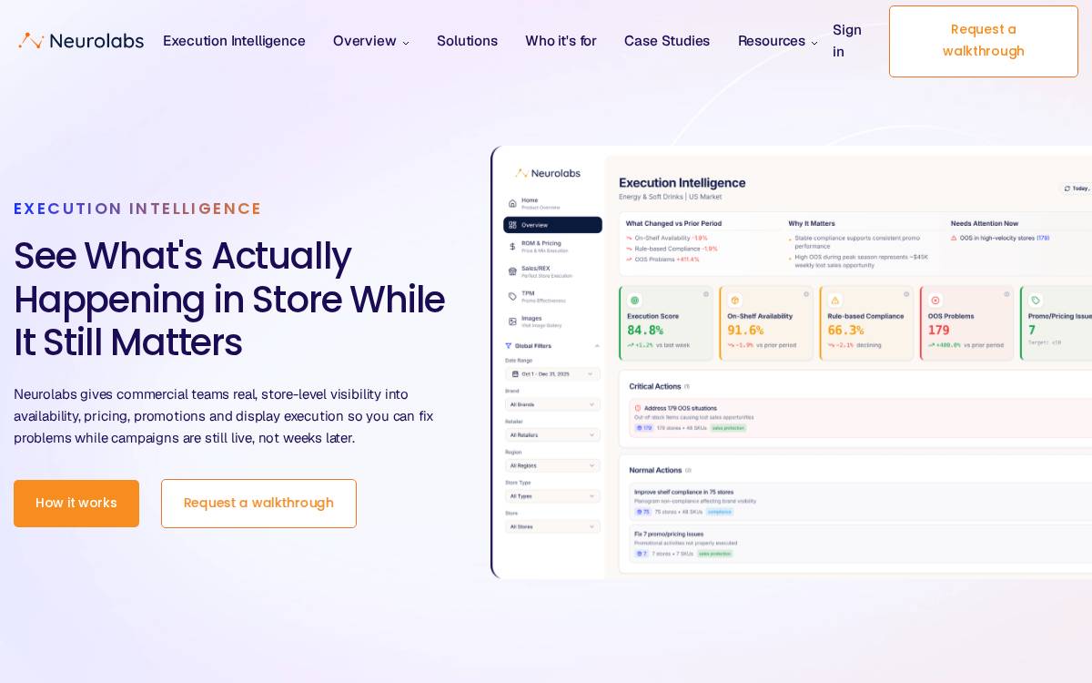Click calendar icon in Date Range filter
Image resolution: width=1092 pixels, height=683 pixels.
point(515,373)
